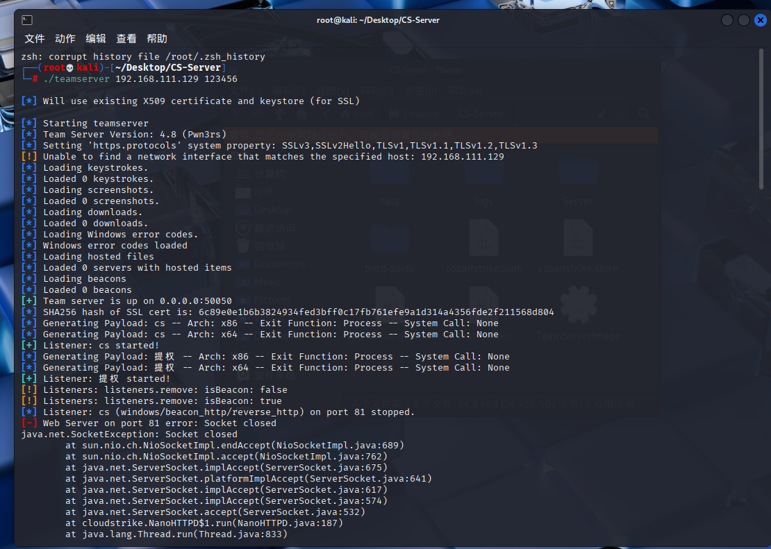Click 'NioSocketImpl.endAccept' stack trace line
This screenshot has width=771, height=549.
(x=235, y=446)
